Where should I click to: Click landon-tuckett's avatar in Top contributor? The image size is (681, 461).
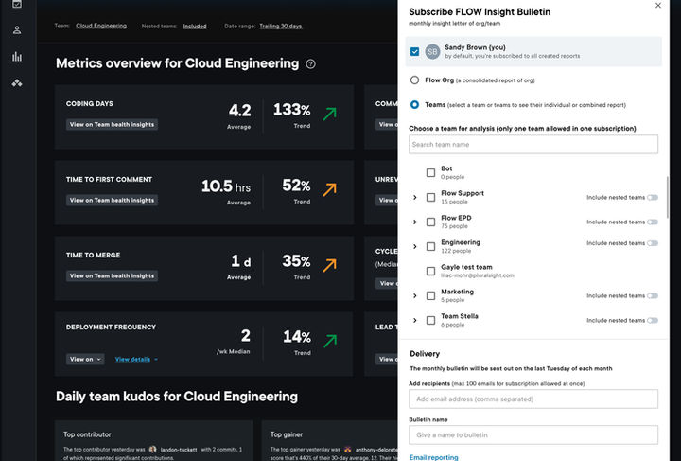(153, 450)
